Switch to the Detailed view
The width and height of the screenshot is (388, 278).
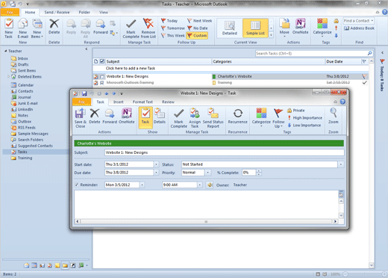pyautogui.click(x=230, y=28)
